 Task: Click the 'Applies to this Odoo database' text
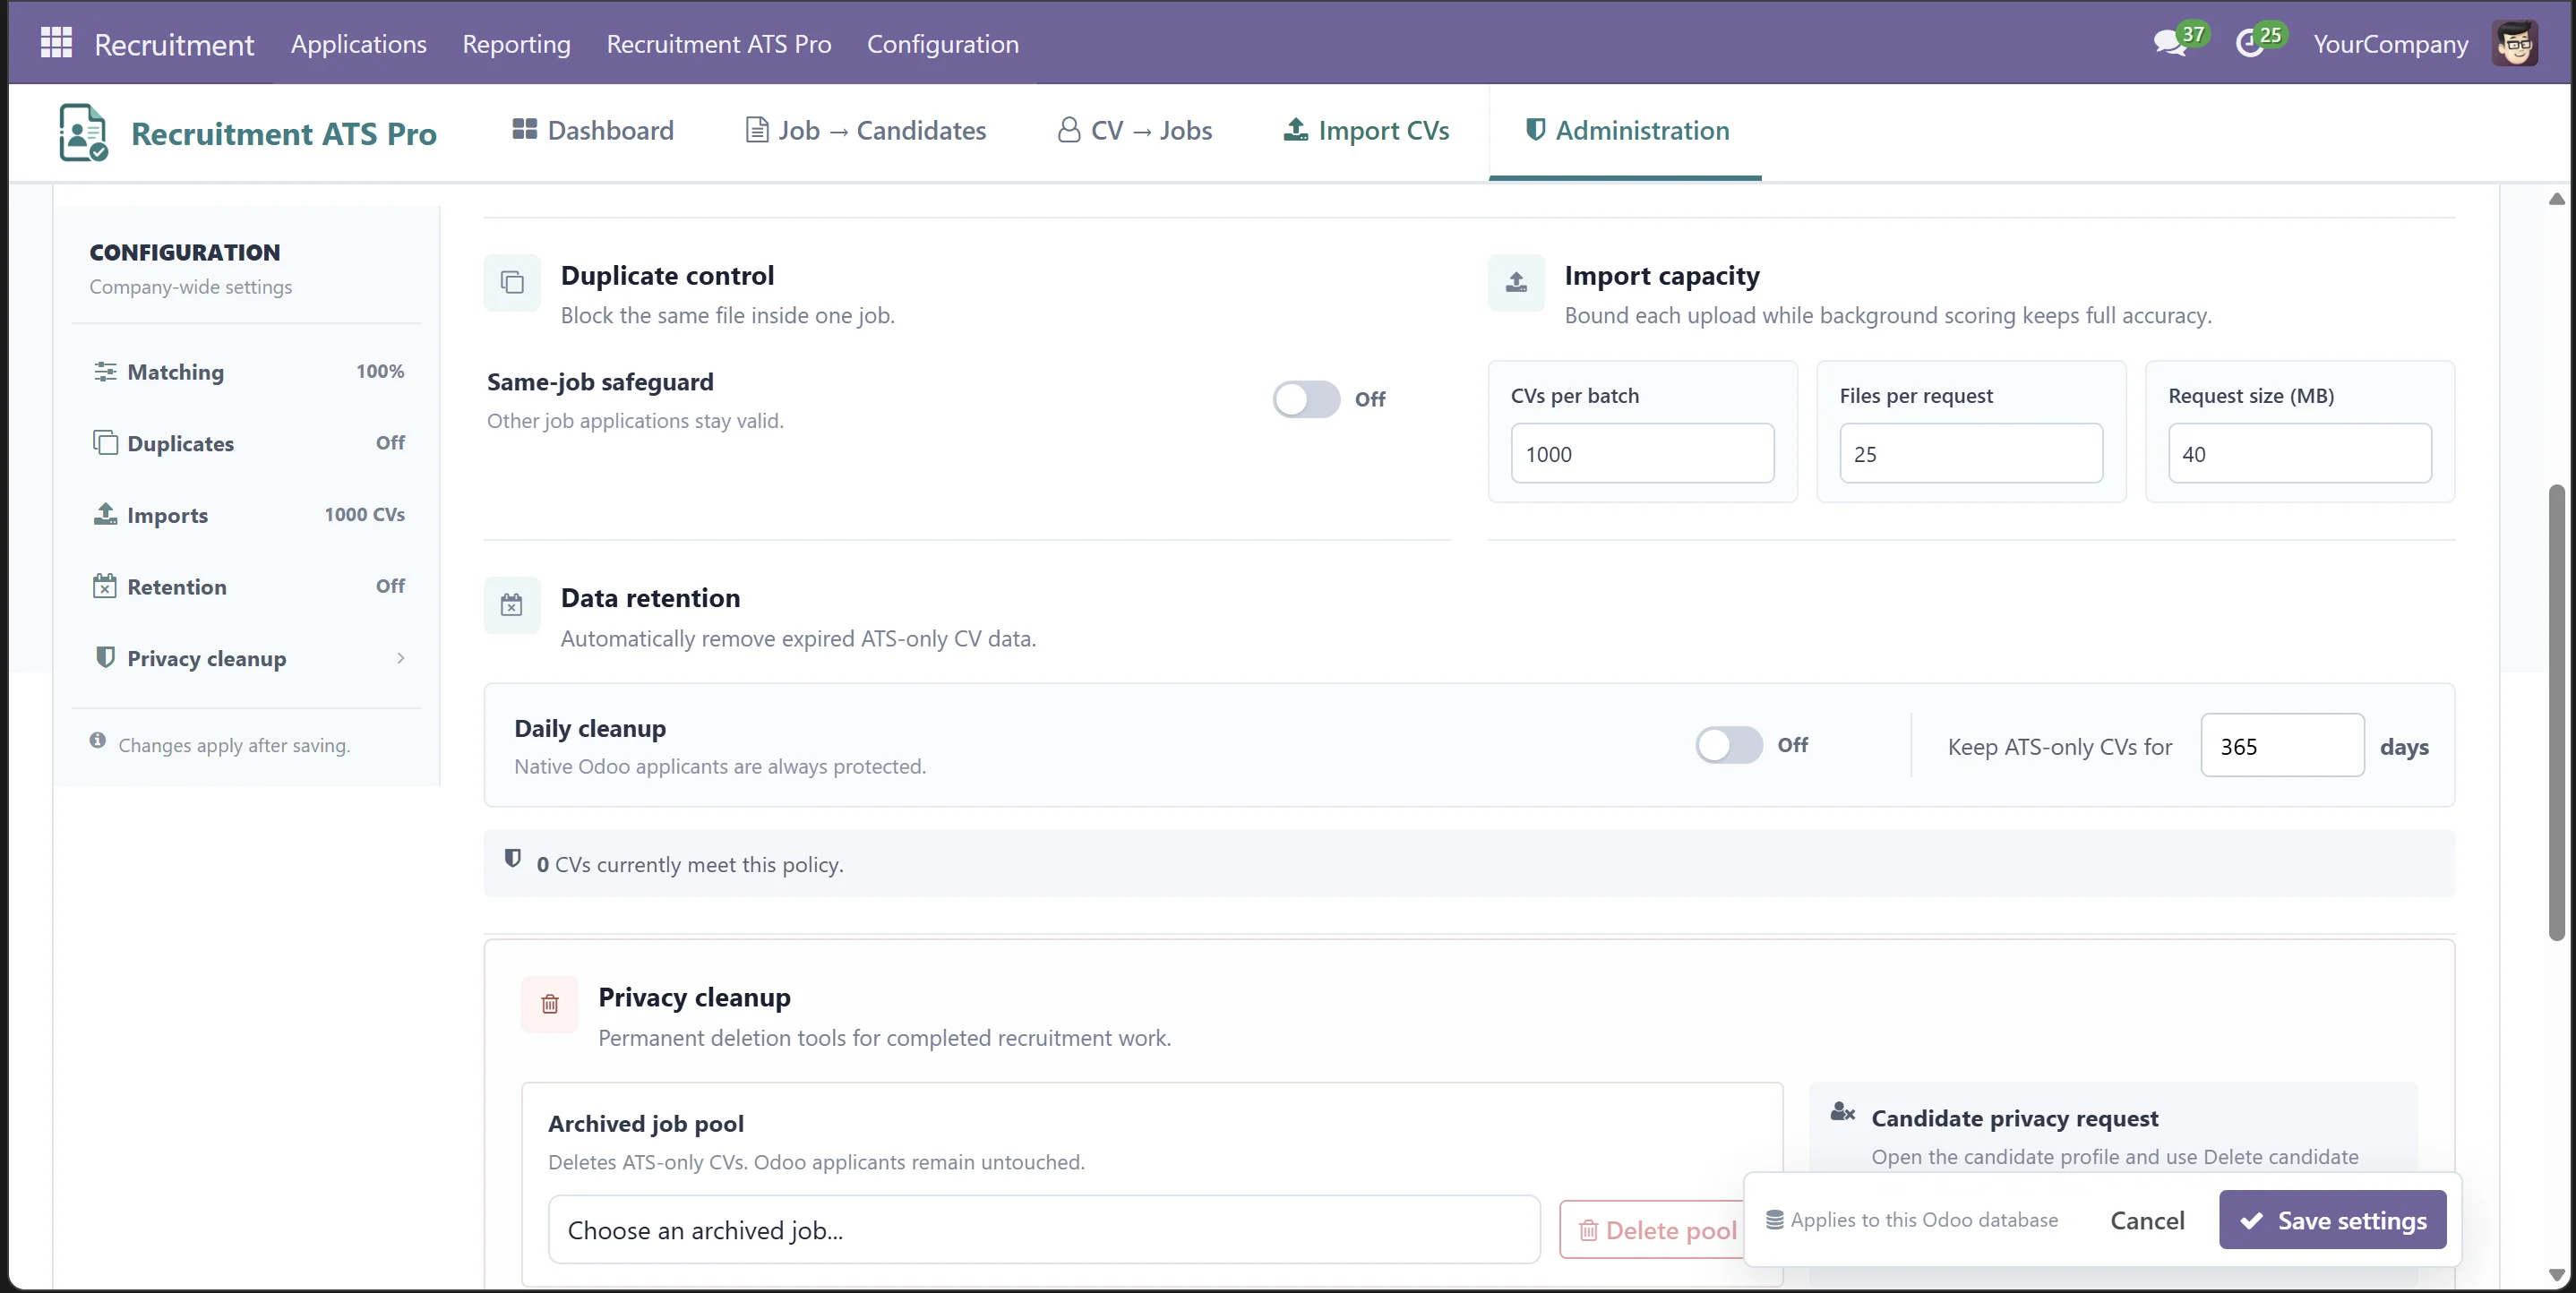coord(1924,1220)
